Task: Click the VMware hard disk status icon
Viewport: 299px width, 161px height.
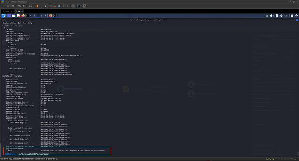Action: (x=267, y=159)
